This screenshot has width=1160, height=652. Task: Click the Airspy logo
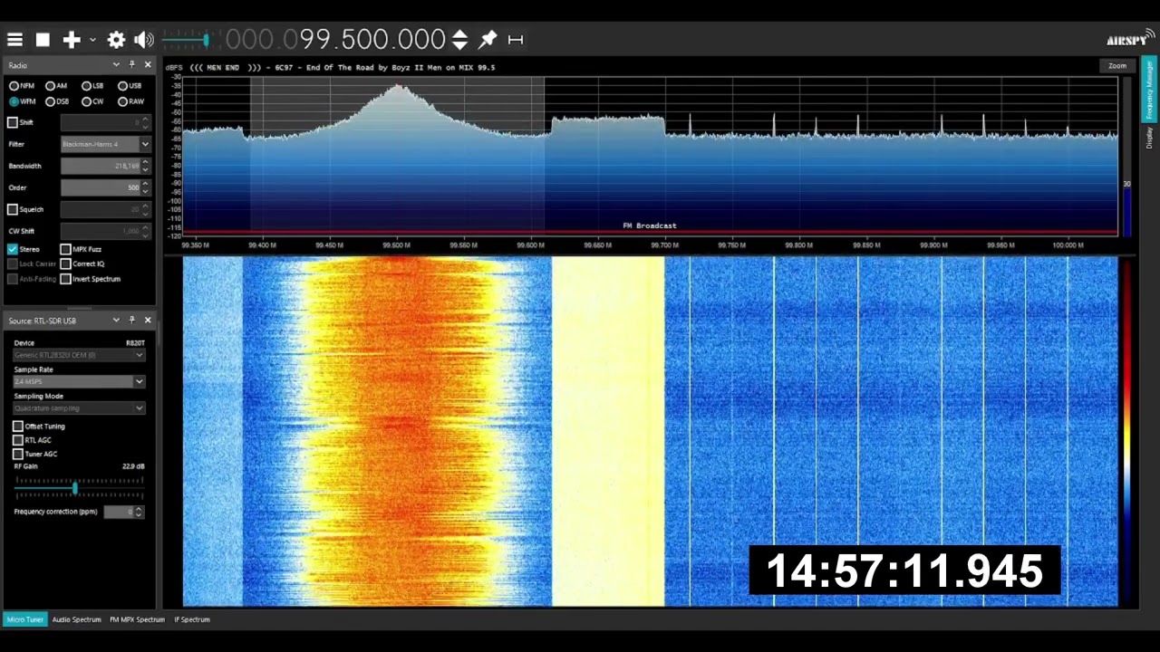point(1129,39)
